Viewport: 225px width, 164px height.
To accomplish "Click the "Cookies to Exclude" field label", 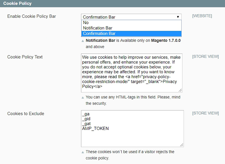I will tap(26, 114).
